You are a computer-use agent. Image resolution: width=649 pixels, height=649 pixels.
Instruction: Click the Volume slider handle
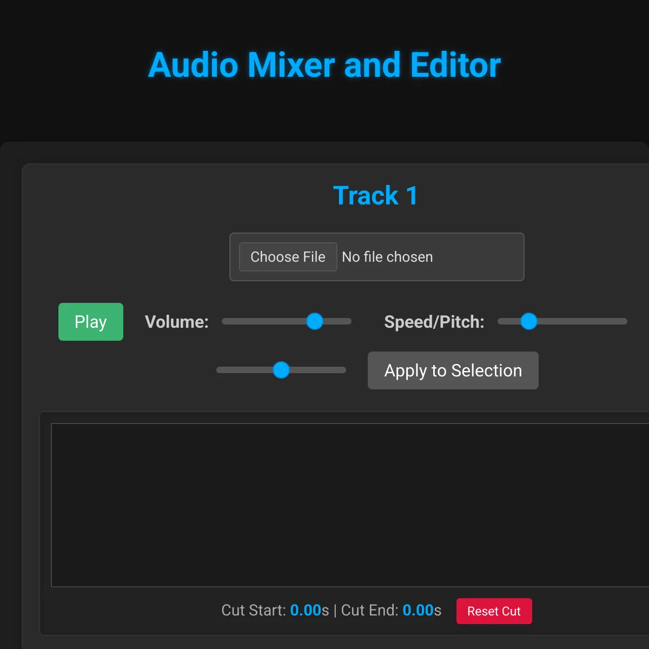pos(314,321)
